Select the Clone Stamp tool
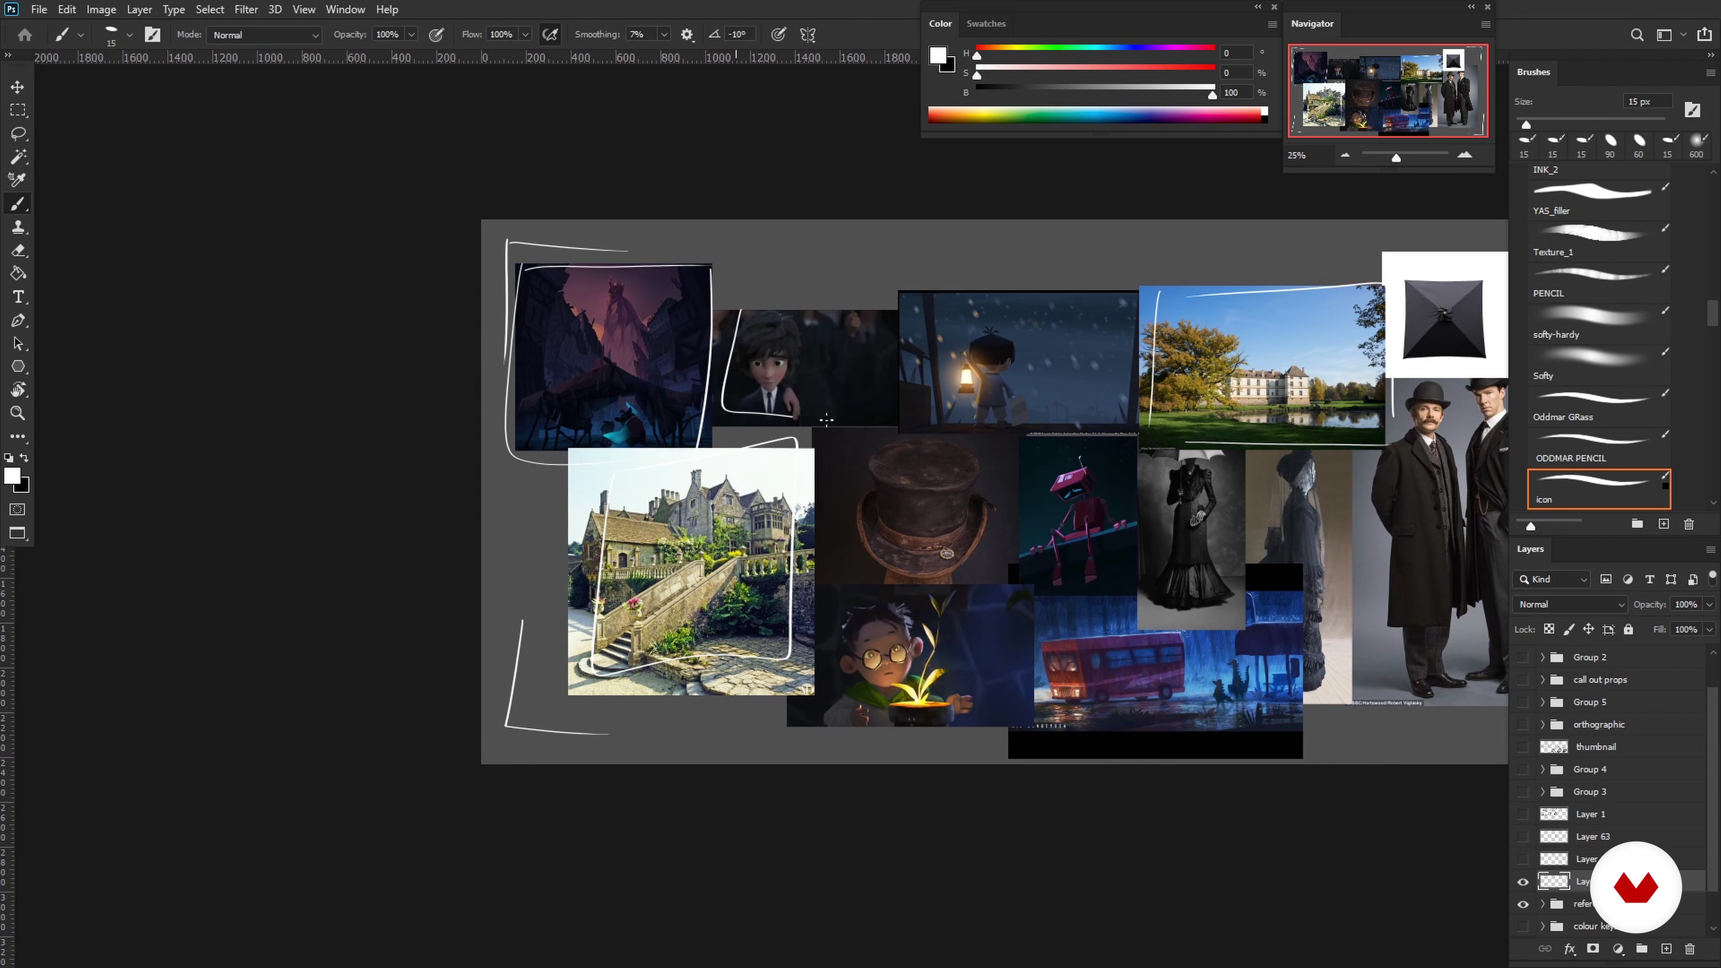Image resolution: width=1721 pixels, height=968 pixels. (18, 227)
